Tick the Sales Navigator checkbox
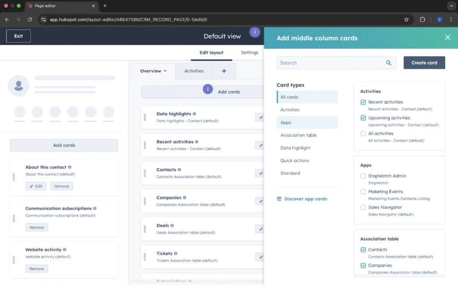Viewport: 458px width, 297px height. pyautogui.click(x=363, y=207)
